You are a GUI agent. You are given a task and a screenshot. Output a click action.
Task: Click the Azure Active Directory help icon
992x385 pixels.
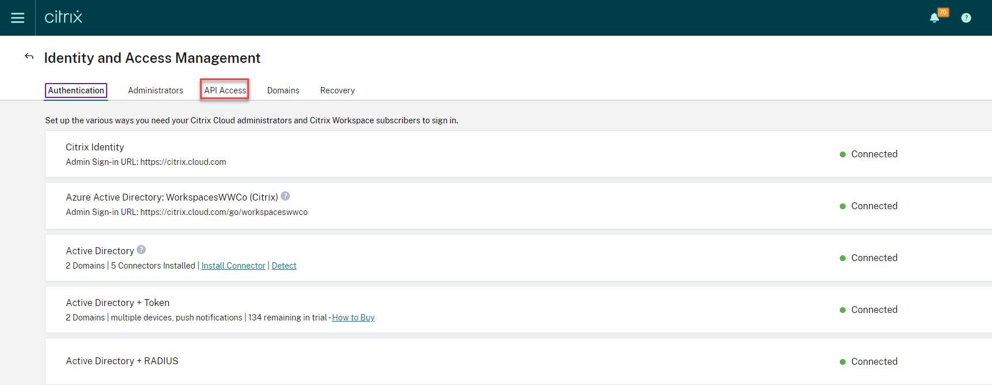285,196
